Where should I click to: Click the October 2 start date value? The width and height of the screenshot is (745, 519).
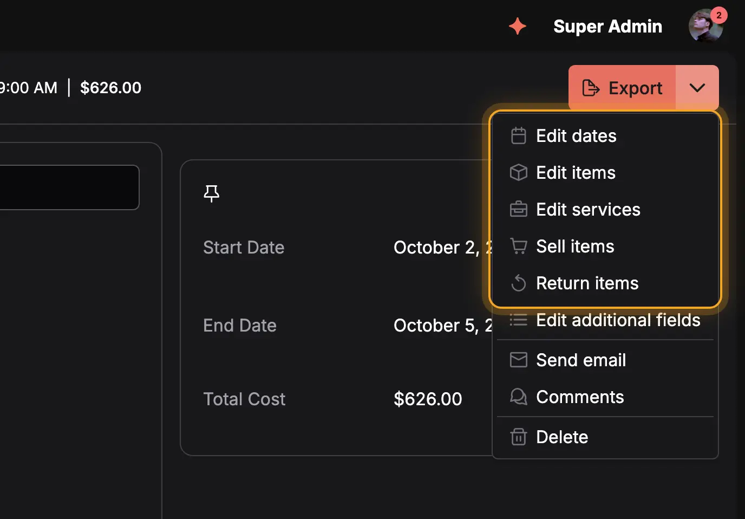click(x=443, y=248)
